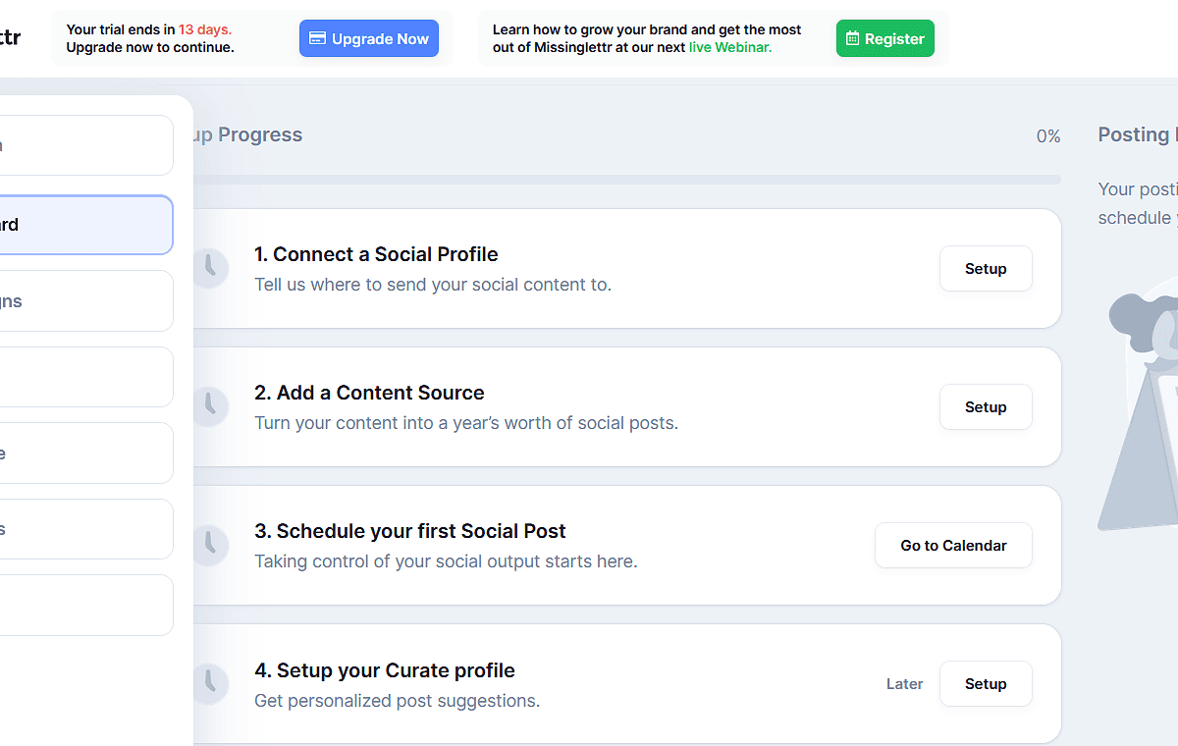Click the 0% progress percentage label
The image size is (1178, 746).
pyautogui.click(x=1048, y=136)
